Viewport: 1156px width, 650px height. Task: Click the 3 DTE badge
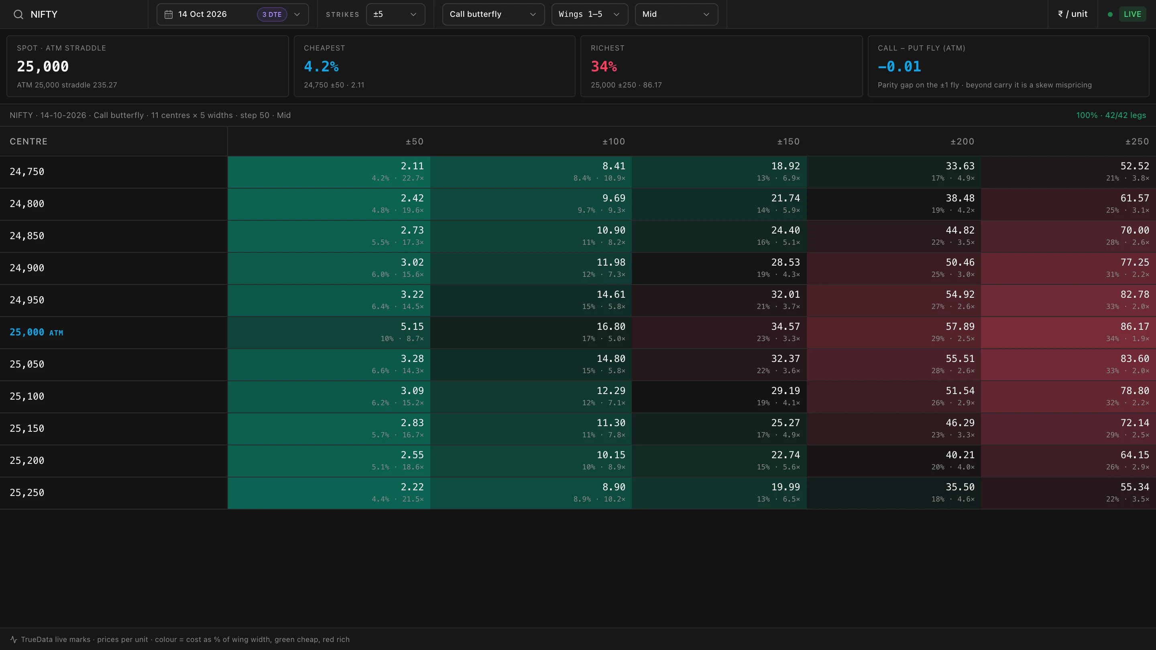point(272,14)
